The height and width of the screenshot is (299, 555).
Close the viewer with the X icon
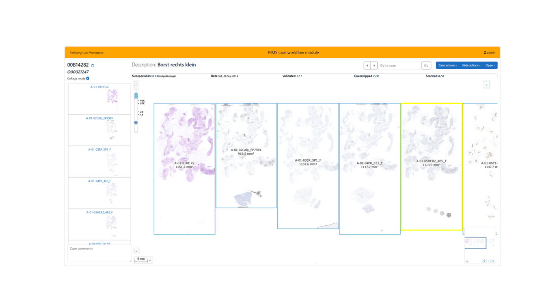pos(486,85)
